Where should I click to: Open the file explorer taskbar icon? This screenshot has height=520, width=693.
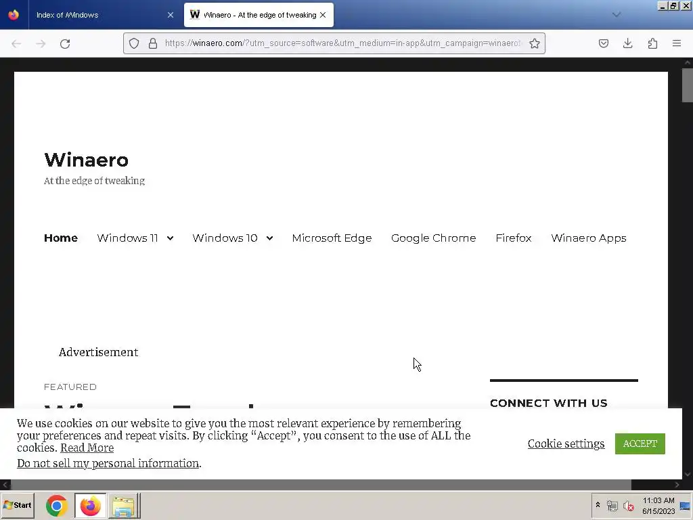tap(124, 506)
